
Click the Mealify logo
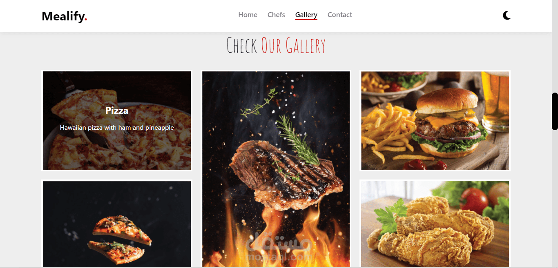(x=65, y=16)
